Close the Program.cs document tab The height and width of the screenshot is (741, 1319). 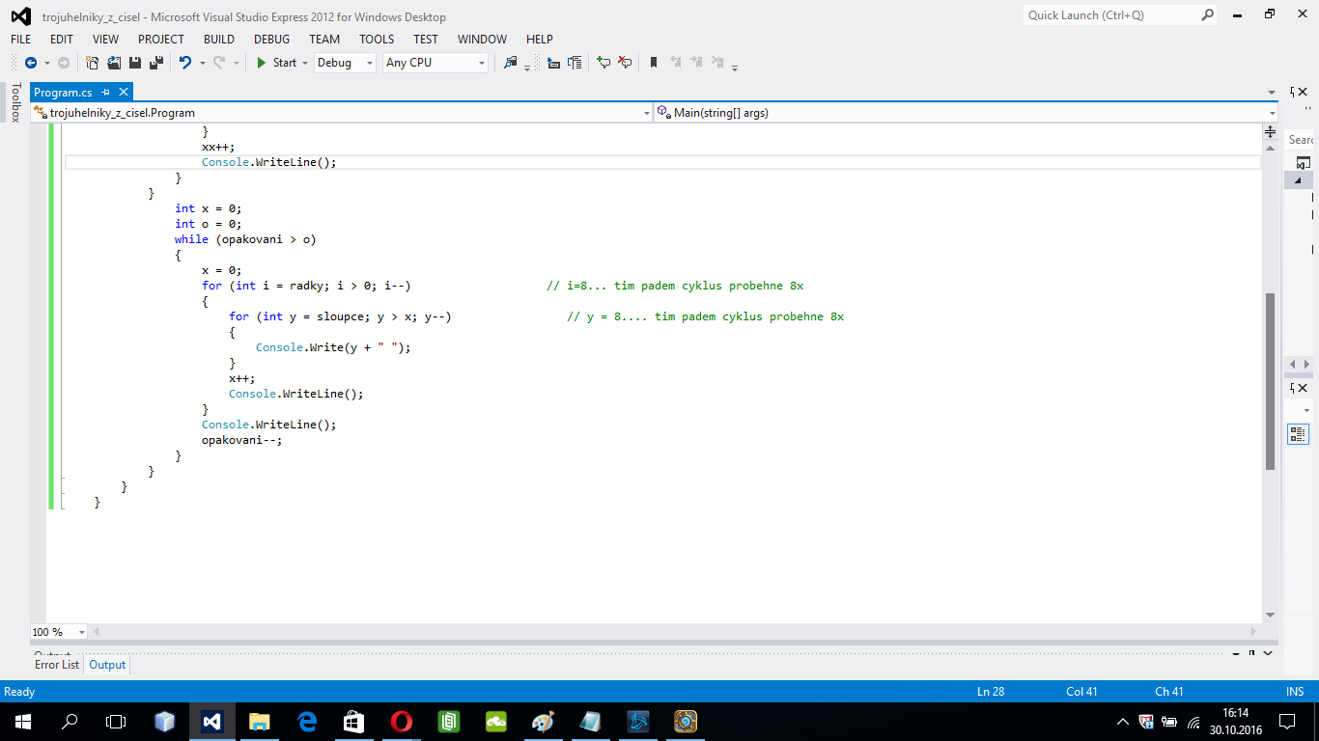point(123,93)
